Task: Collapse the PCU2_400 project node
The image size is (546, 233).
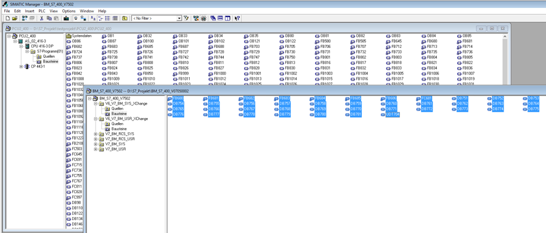Action: click(9, 36)
